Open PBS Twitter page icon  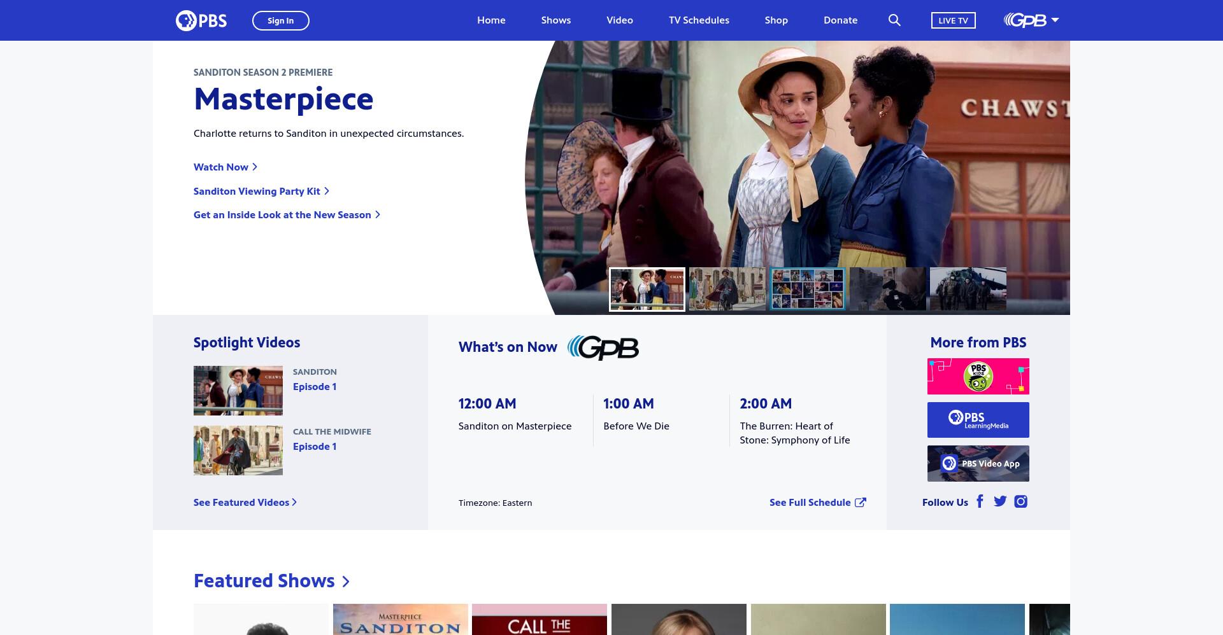[1000, 502]
